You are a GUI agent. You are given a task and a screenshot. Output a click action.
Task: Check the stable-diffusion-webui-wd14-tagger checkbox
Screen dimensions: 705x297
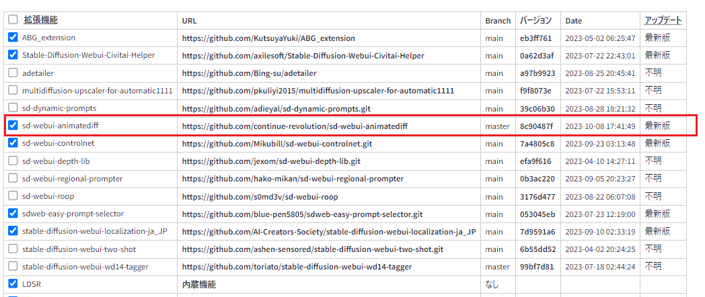click(13, 266)
